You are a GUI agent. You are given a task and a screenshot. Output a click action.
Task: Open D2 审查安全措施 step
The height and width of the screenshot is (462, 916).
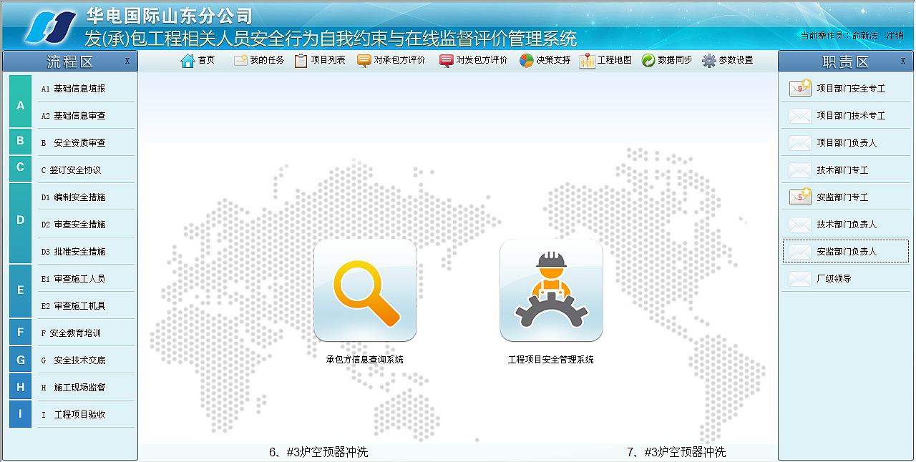pyautogui.click(x=73, y=225)
